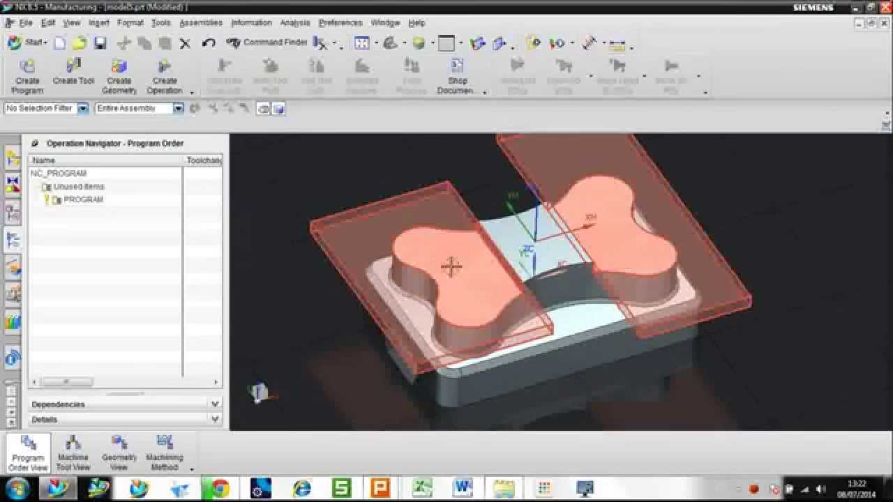Open the Create Geometry tool
Image resolution: width=893 pixels, height=502 pixels.
pos(119,76)
